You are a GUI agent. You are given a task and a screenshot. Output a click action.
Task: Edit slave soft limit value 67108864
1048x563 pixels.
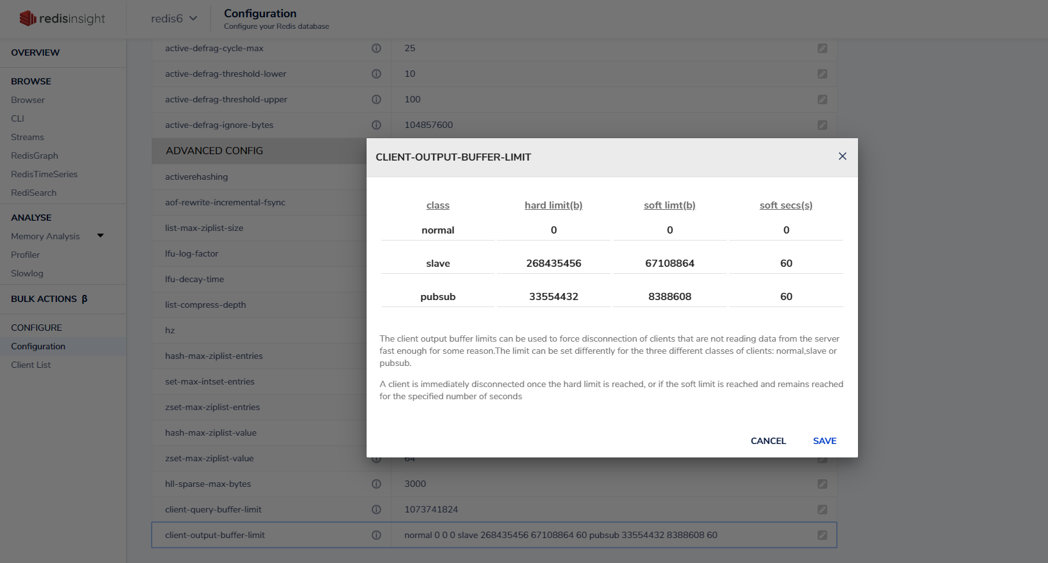[x=670, y=264]
